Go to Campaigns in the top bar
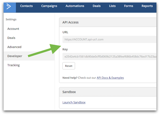The width and height of the screenshot is (160, 115). tap(49, 6)
